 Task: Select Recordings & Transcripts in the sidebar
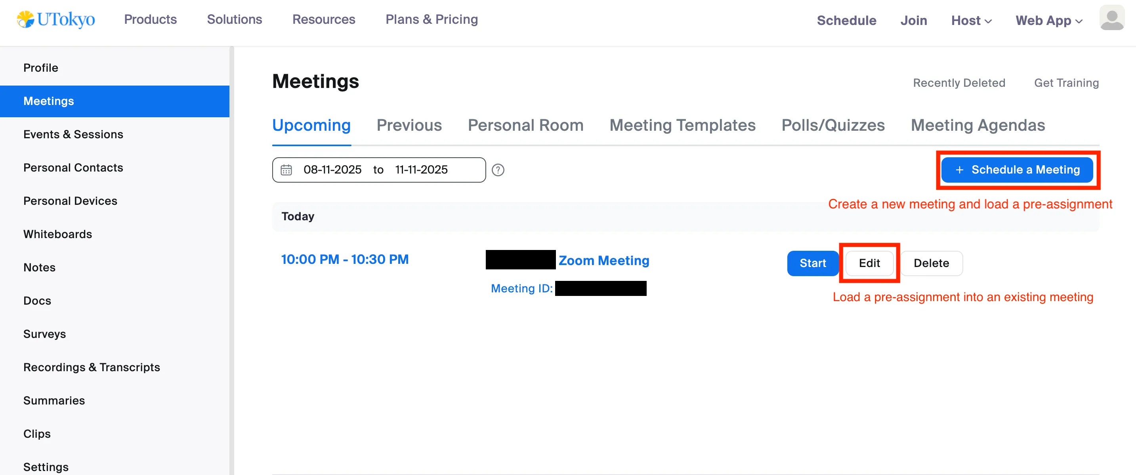tap(92, 367)
